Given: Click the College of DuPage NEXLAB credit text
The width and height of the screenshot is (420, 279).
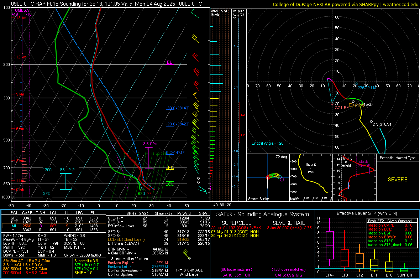Looking at the screenshot, I should point(346,4).
